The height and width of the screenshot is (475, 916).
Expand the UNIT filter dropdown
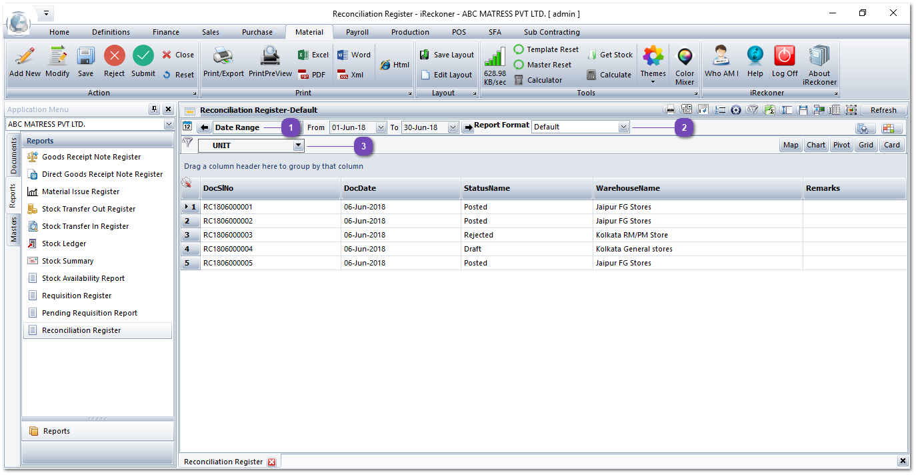click(298, 145)
